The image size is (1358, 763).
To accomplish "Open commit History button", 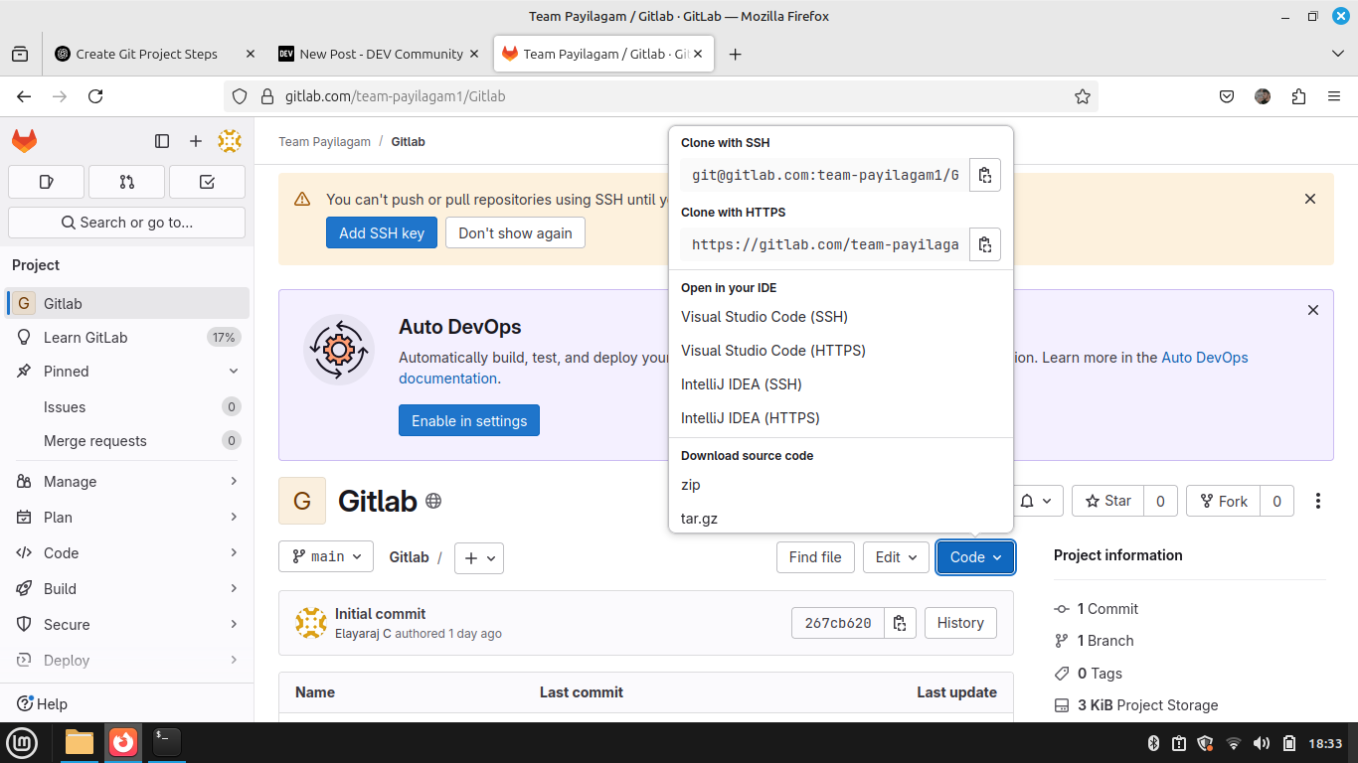I will pyautogui.click(x=960, y=623).
